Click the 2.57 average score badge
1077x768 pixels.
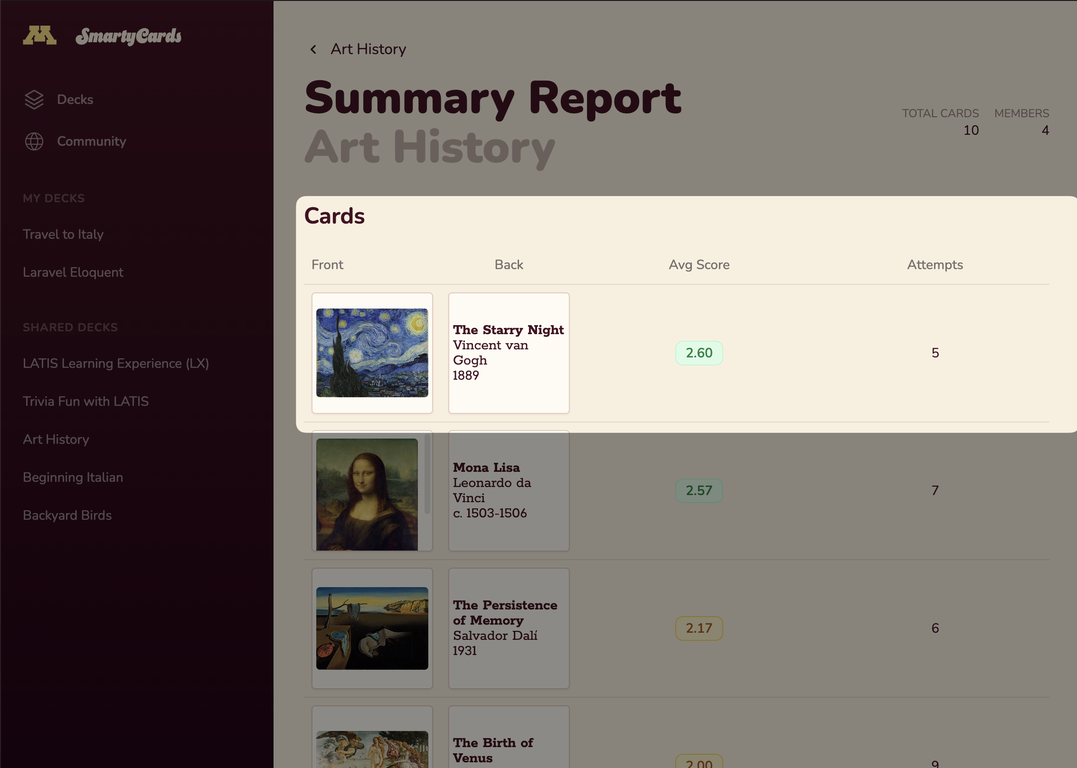(699, 491)
